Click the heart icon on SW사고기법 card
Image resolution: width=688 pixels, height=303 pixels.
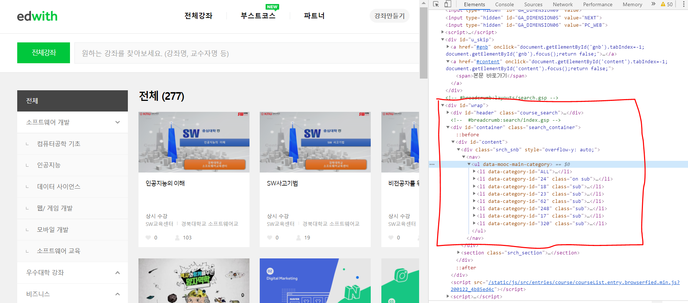(270, 238)
